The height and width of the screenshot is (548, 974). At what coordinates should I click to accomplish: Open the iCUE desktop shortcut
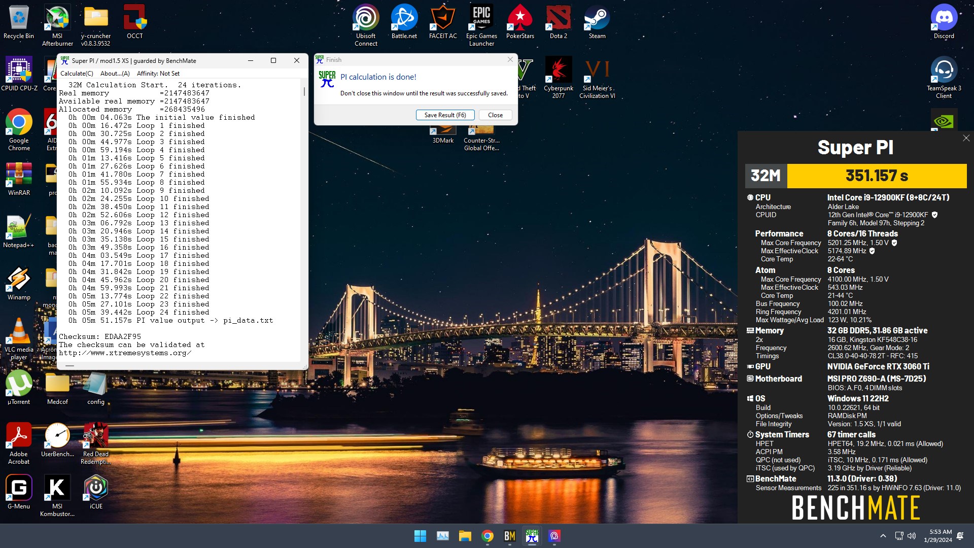(96, 492)
